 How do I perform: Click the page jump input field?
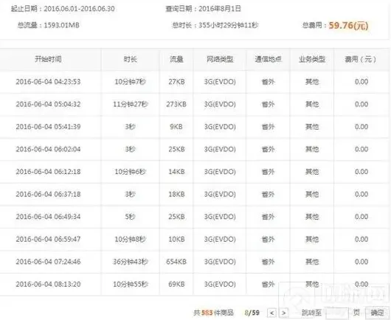click(x=337, y=313)
